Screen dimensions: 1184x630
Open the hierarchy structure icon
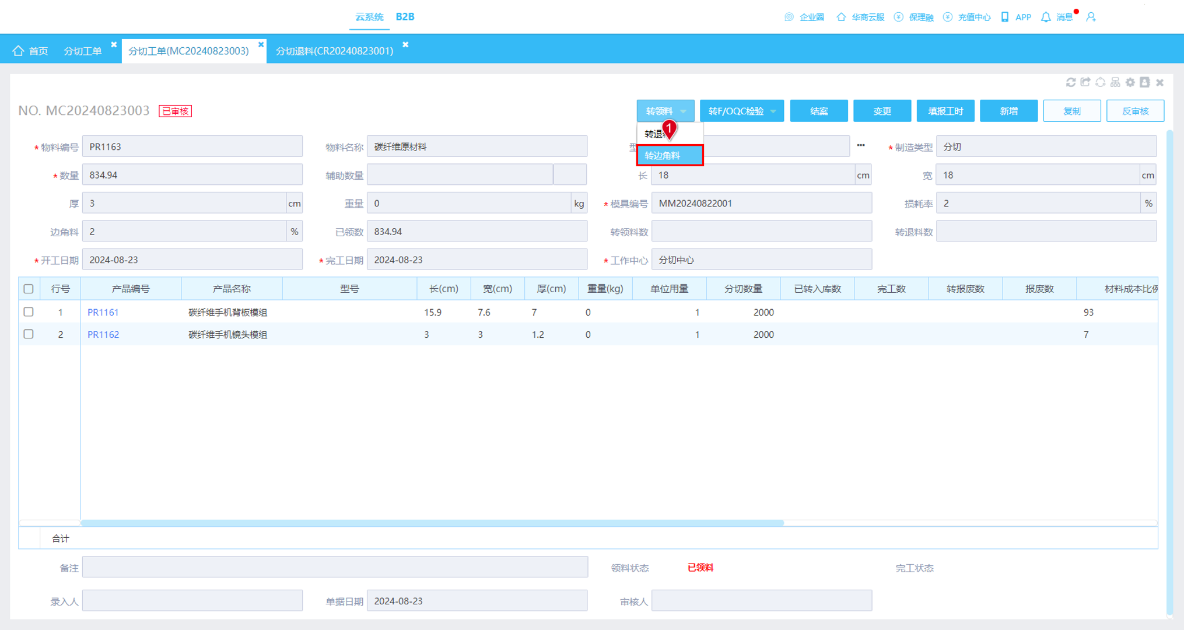tap(1115, 82)
